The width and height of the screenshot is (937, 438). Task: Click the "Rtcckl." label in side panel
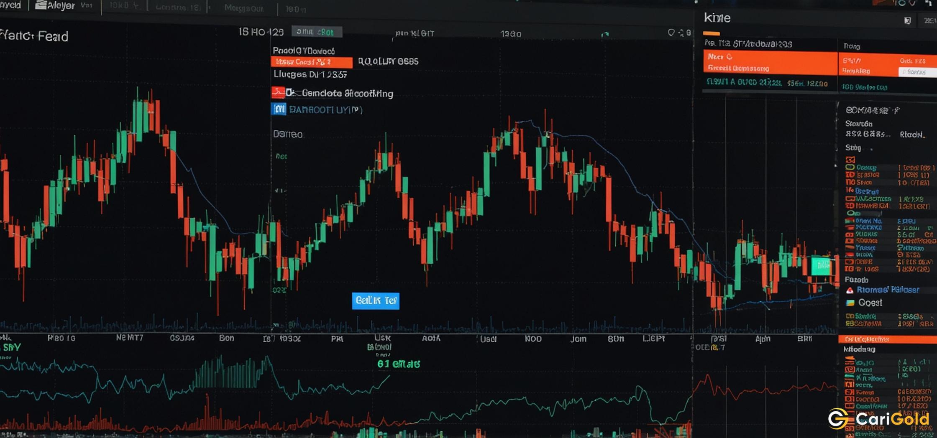[x=912, y=135]
